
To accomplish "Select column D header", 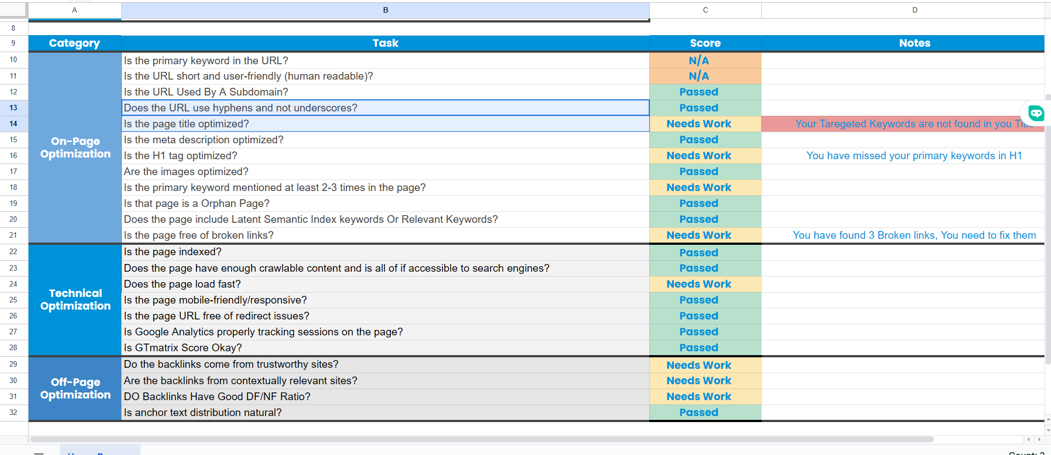I will click(914, 10).
